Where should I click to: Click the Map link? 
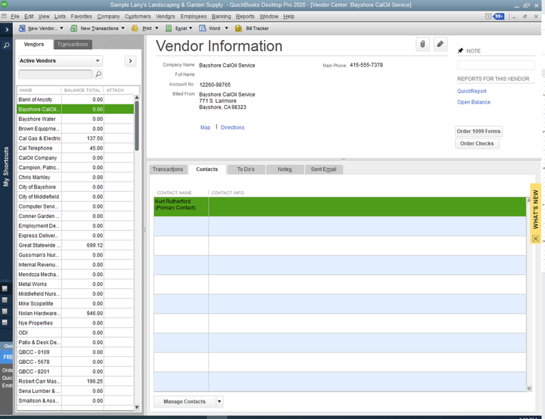(205, 127)
